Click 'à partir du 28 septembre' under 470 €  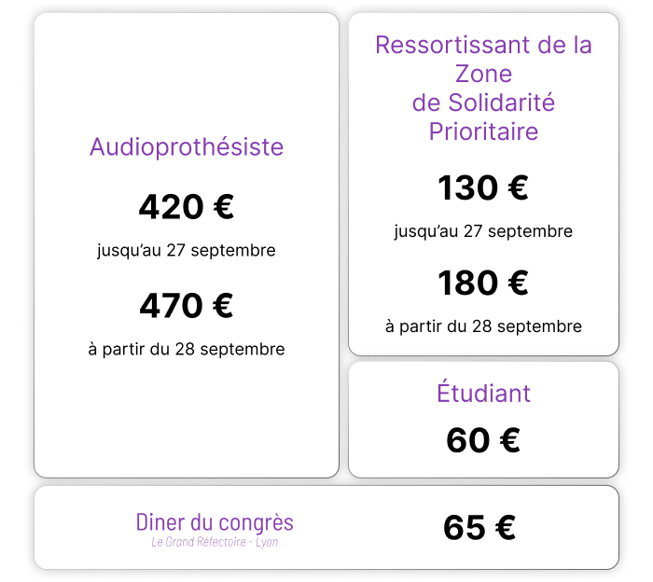click(187, 349)
